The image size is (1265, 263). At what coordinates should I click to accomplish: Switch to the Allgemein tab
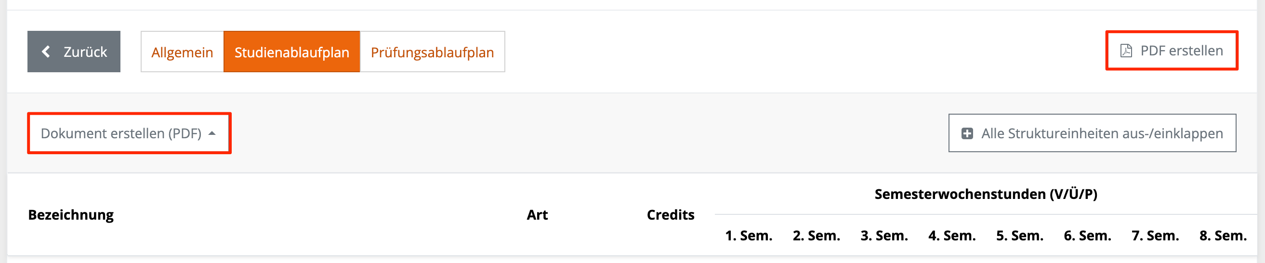(182, 52)
